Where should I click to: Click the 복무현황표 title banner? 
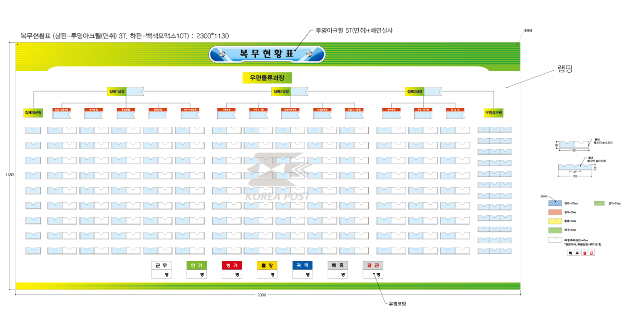[x=267, y=54]
